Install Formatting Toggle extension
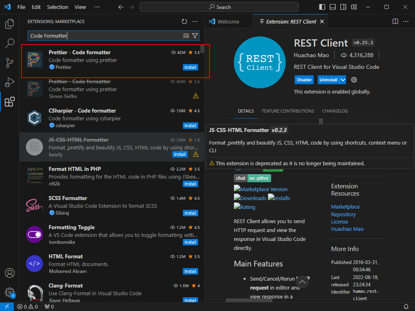Viewport: 415px width, 311px height. (190, 242)
